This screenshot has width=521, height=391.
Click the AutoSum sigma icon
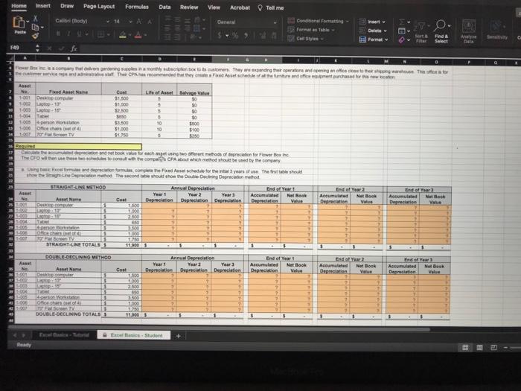[402, 22]
